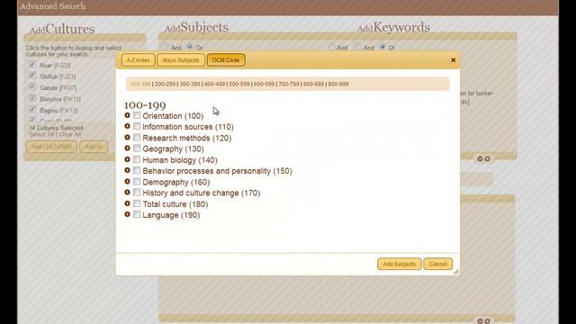
Task: Grab the dialog resize handle corner
Action: [x=456, y=272]
